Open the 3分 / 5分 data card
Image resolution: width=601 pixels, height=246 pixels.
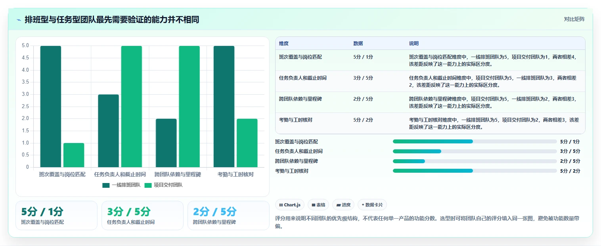point(142,215)
